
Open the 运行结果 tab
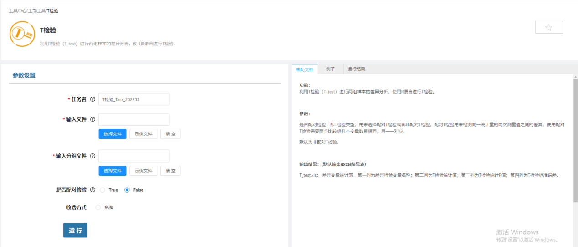356,69
